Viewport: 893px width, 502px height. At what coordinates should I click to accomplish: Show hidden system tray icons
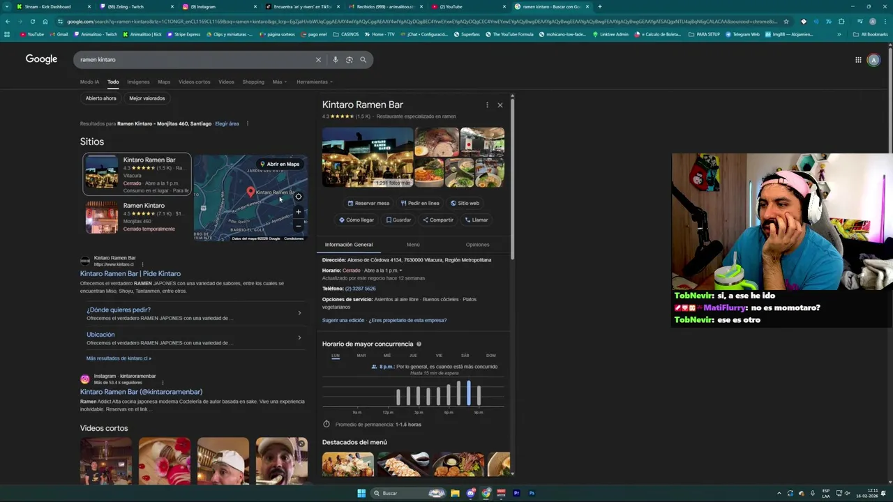tap(779, 493)
